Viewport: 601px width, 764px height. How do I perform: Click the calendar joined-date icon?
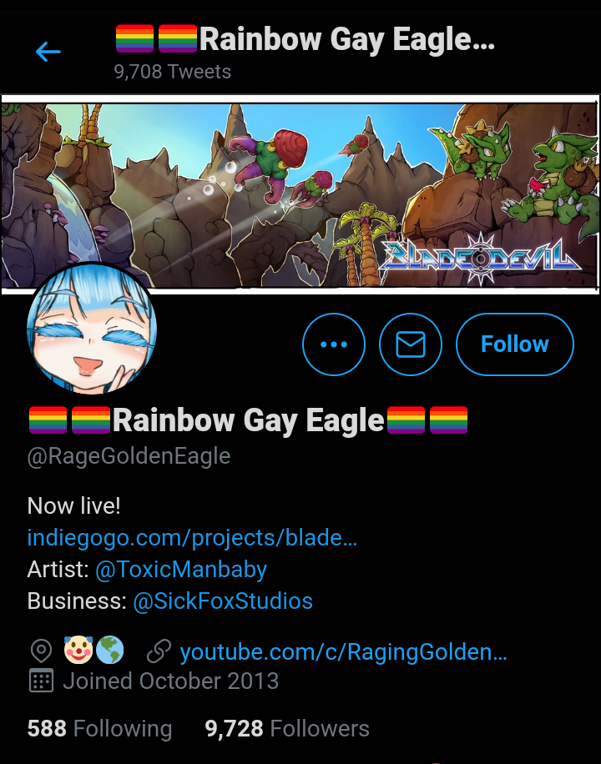[x=41, y=681]
